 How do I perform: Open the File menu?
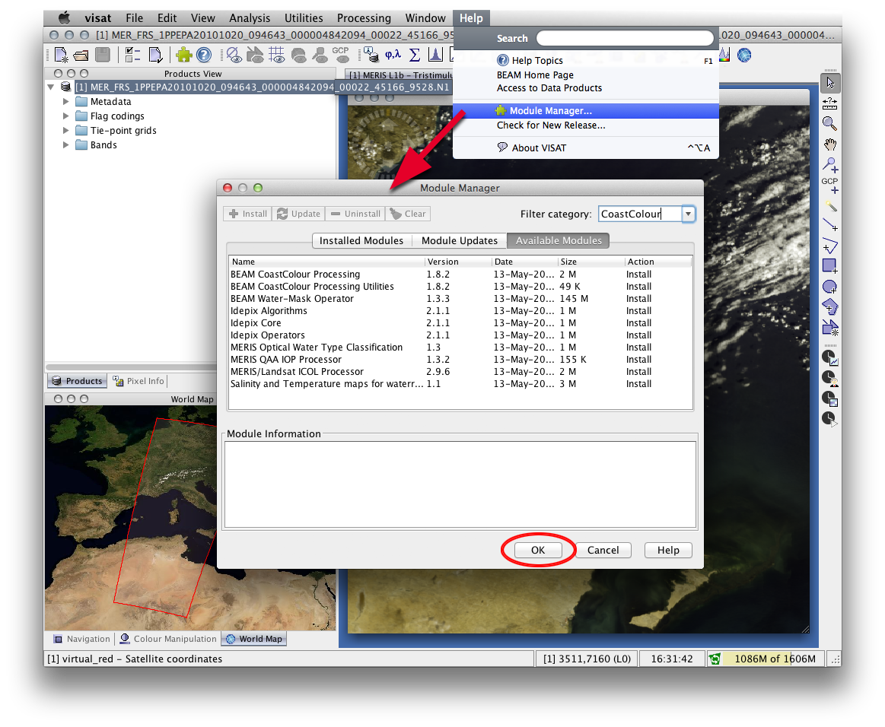[x=135, y=18]
